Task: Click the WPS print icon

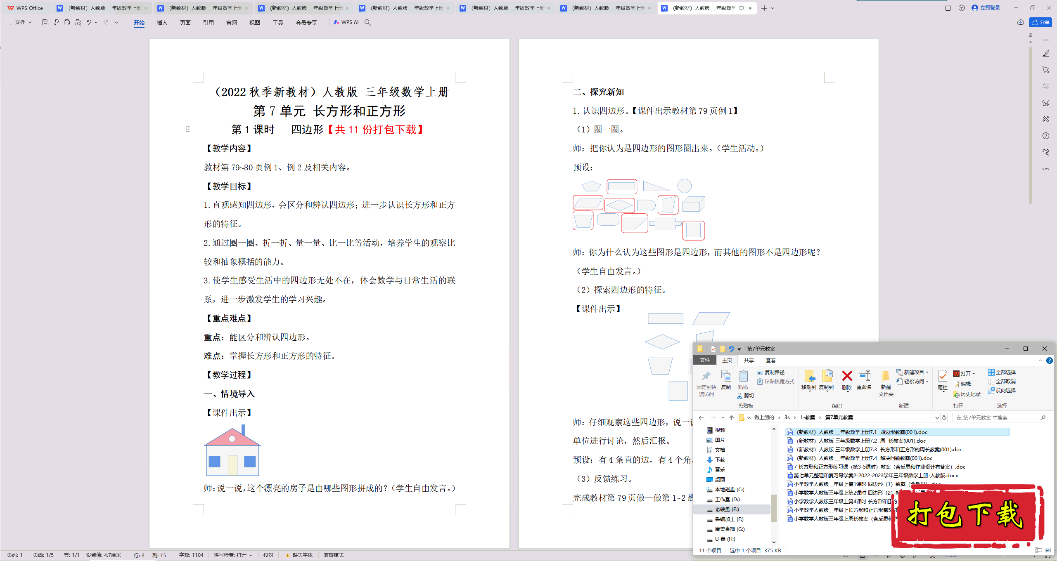Action: (x=67, y=23)
